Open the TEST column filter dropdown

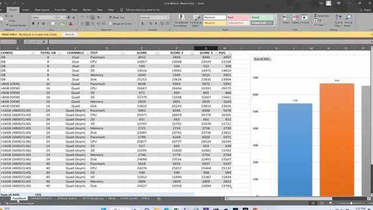click(122, 53)
